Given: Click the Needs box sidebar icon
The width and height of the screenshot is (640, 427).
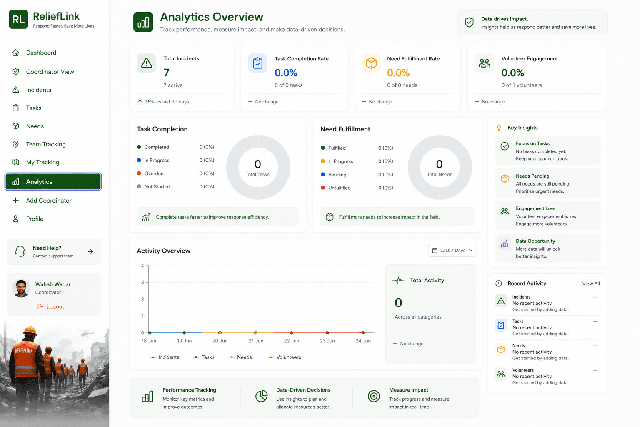Looking at the screenshot, I should (x=15, y=126).
